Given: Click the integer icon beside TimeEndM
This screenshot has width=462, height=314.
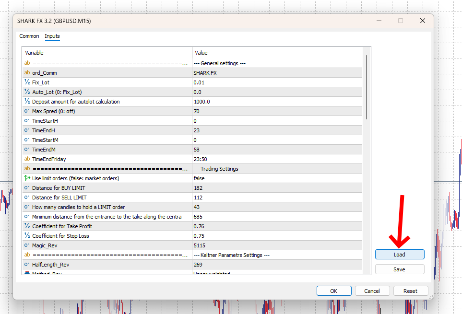Looking at the screenshot, I should pos(27,150).
